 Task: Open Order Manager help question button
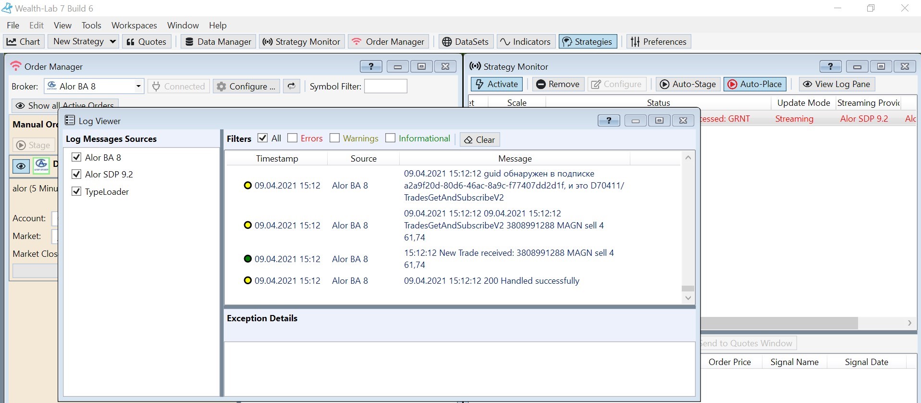tap(371, 66)
